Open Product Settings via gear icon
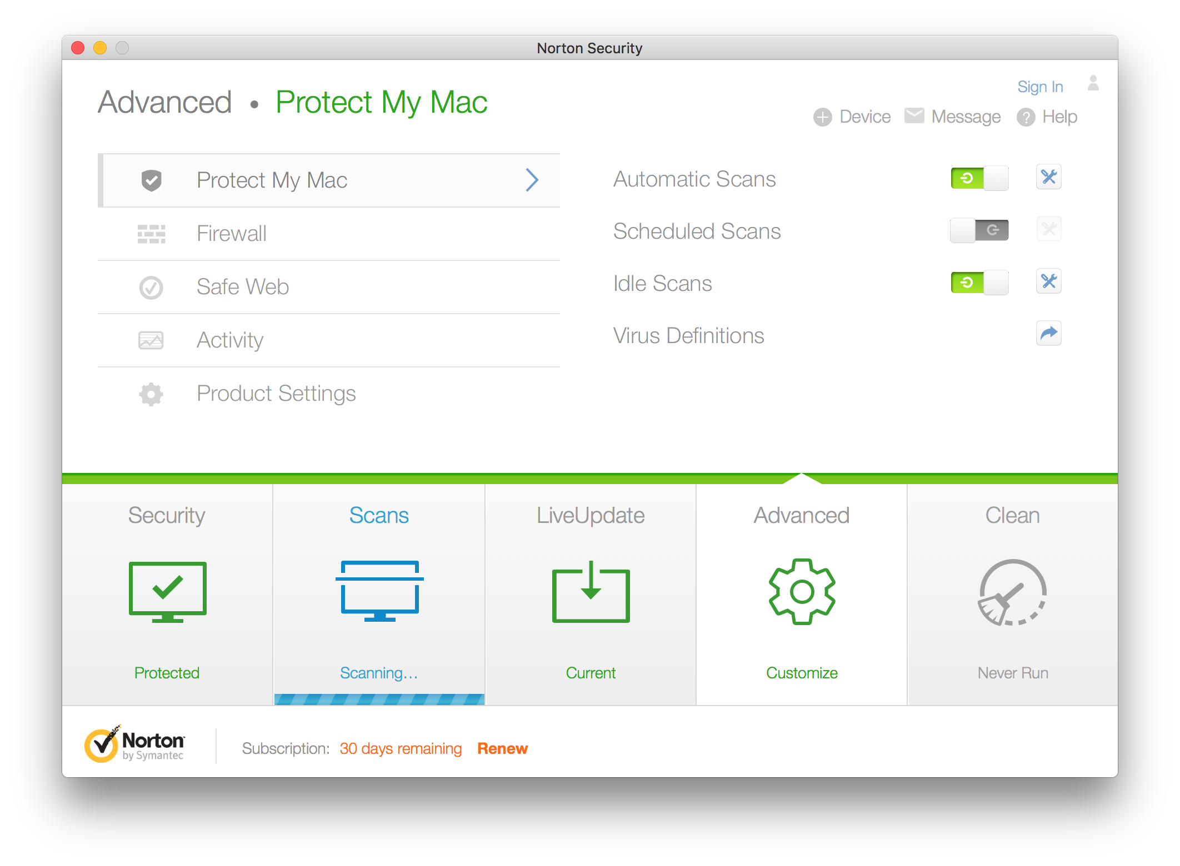The image size is (1180, 866). click(x=151, y=394)
